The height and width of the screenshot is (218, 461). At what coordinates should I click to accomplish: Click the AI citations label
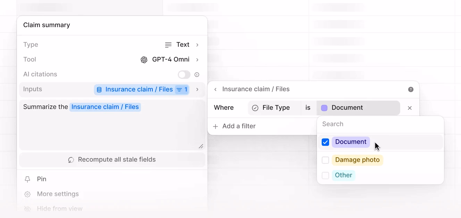[40, 75]
